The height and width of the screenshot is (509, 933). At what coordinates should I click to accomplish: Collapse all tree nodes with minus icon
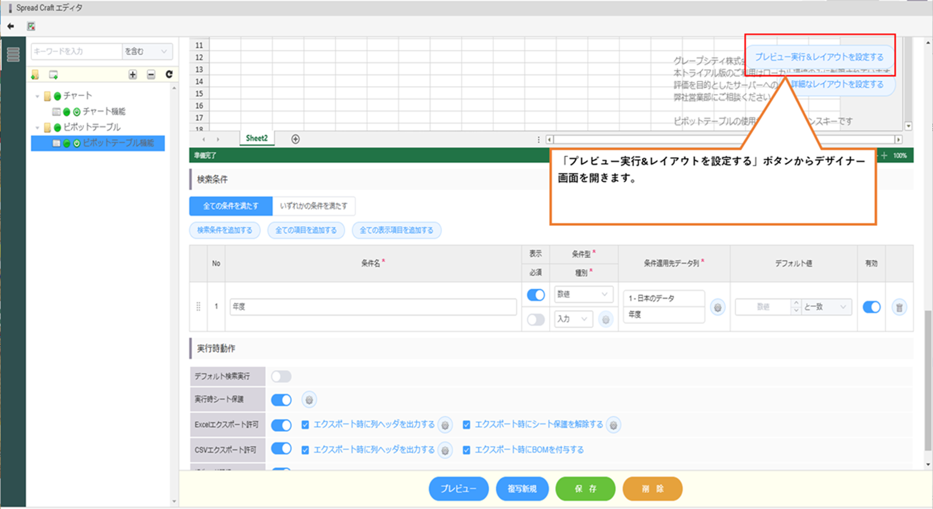151,74
